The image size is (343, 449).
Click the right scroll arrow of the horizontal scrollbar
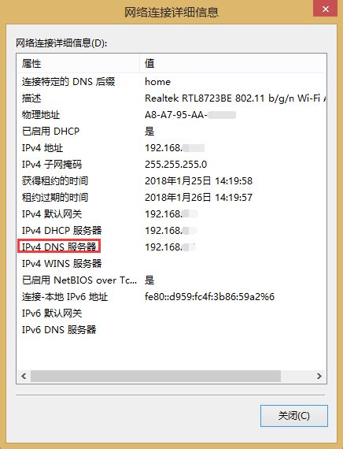(319, 376)
